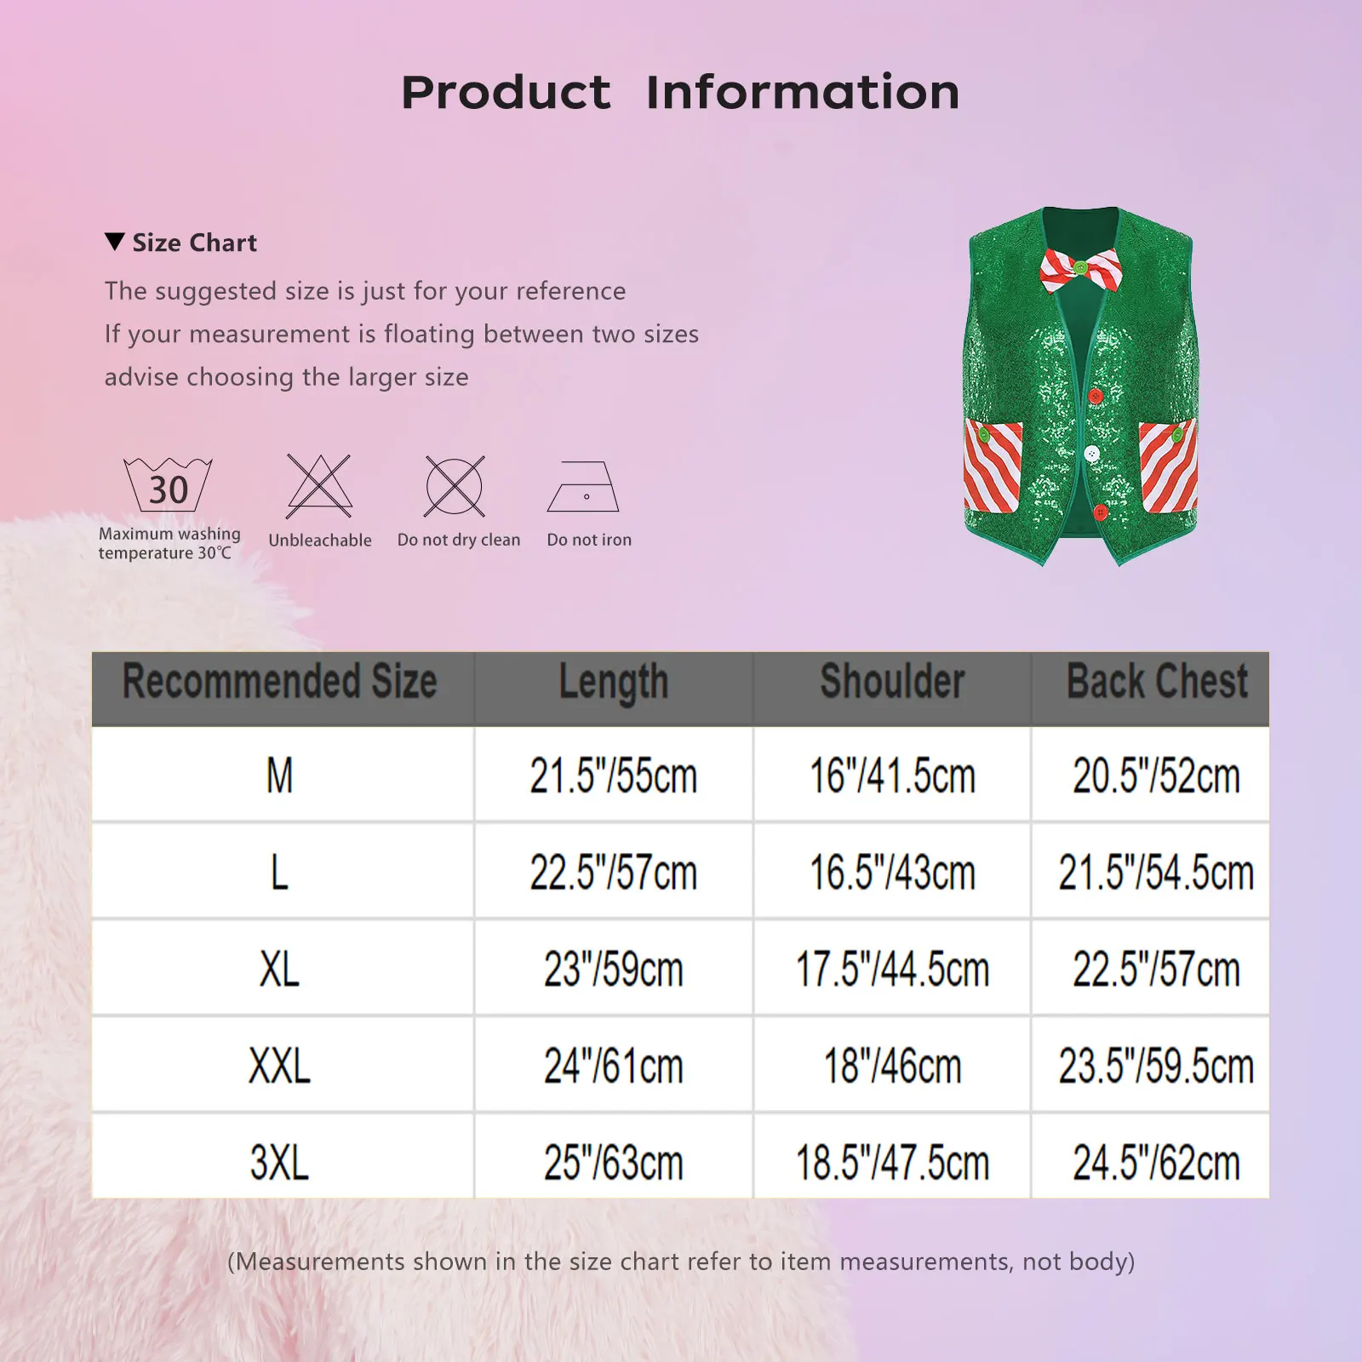The image size is (1362, 1362).
Task: Click shoulder cell '16"/41.5cm' for M
Action: coord(892,775)
